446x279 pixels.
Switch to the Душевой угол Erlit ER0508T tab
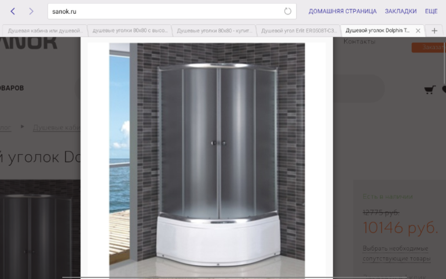pos(298,31)
